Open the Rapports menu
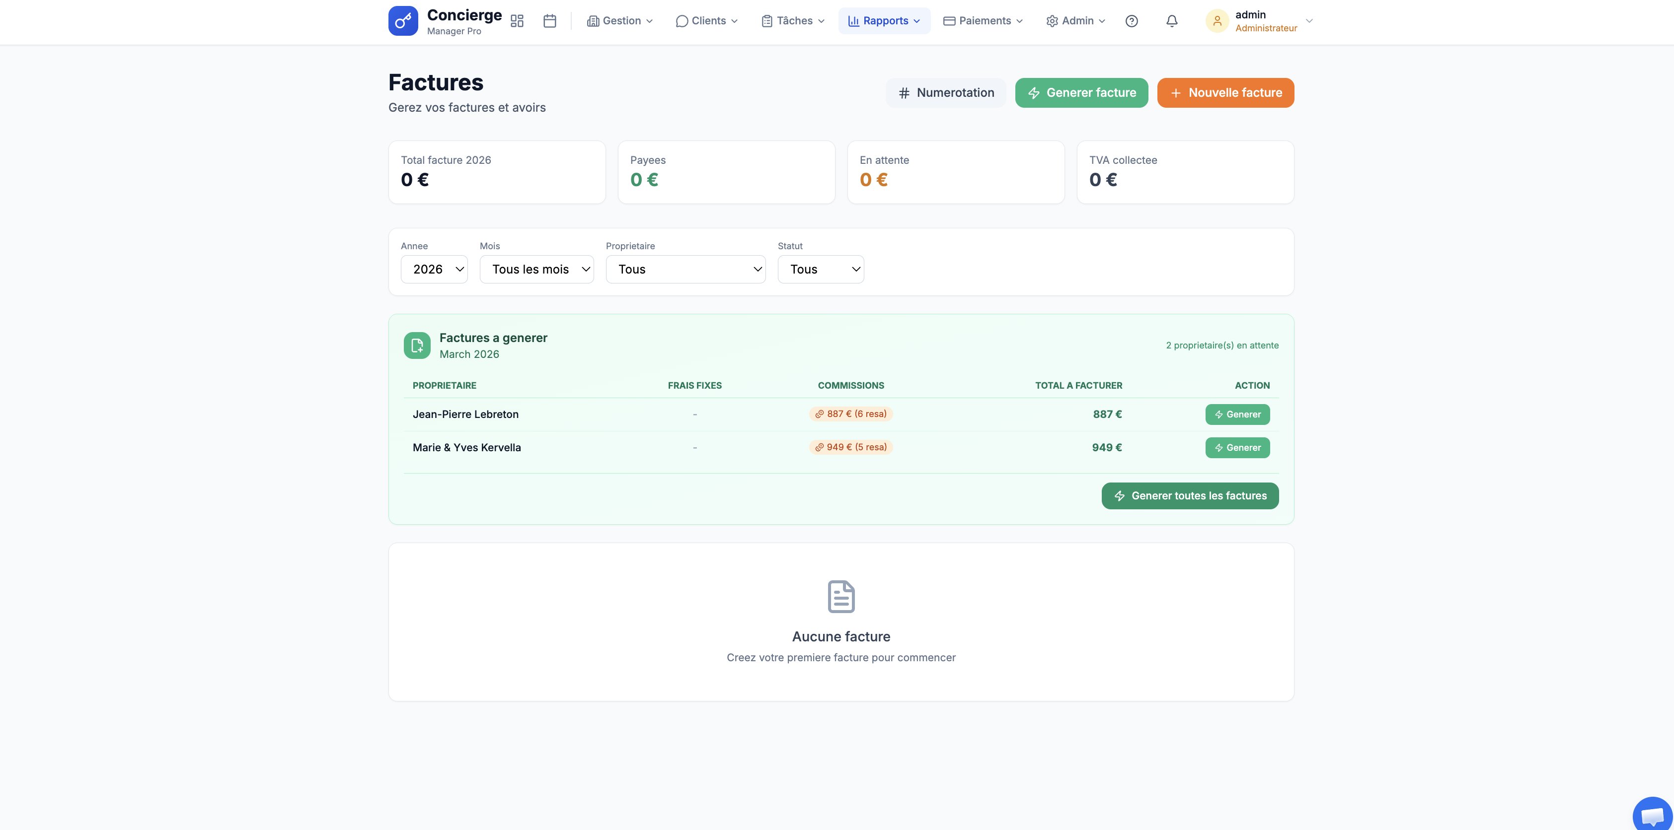This screenshot has width=1674, height=830. [x=884, y=21]
